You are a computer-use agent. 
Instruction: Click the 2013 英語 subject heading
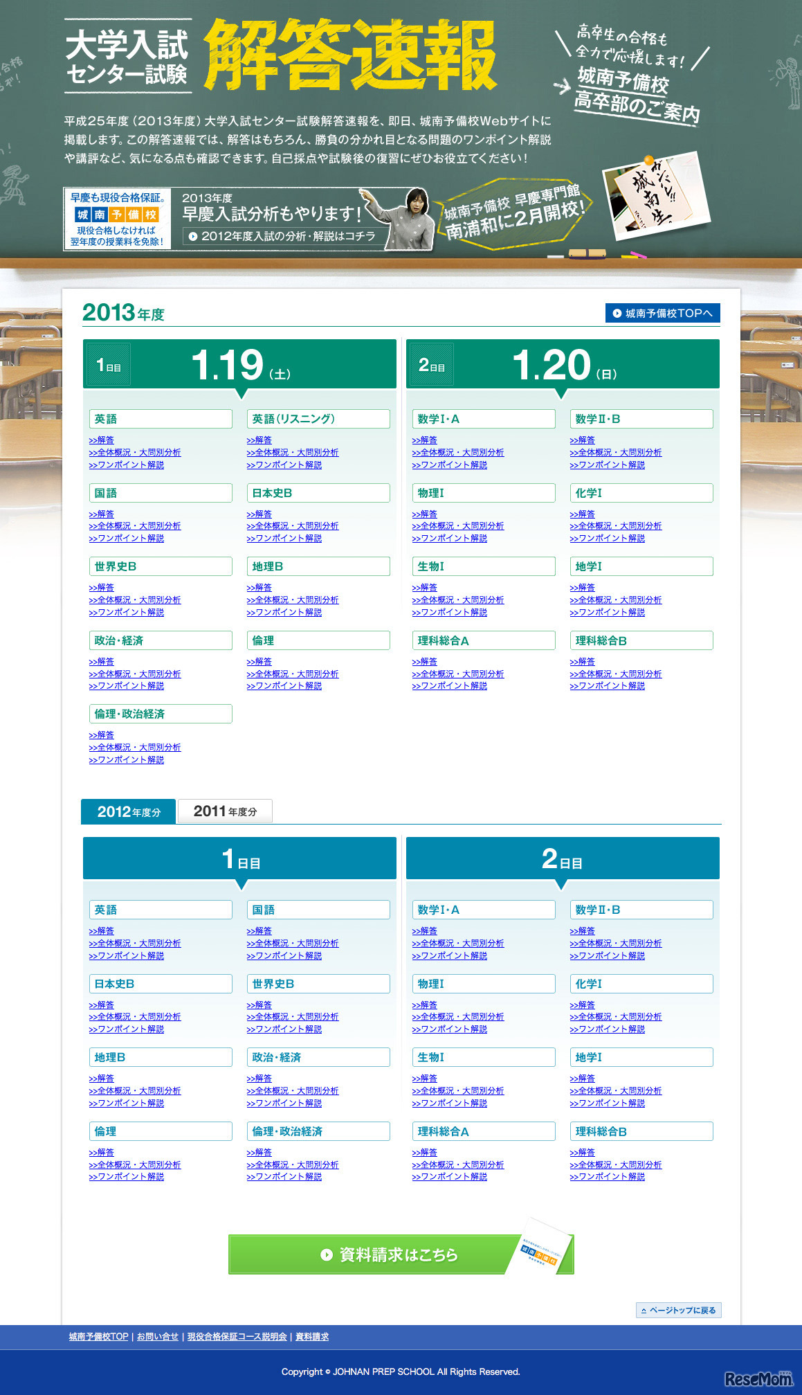pos(161,419)
